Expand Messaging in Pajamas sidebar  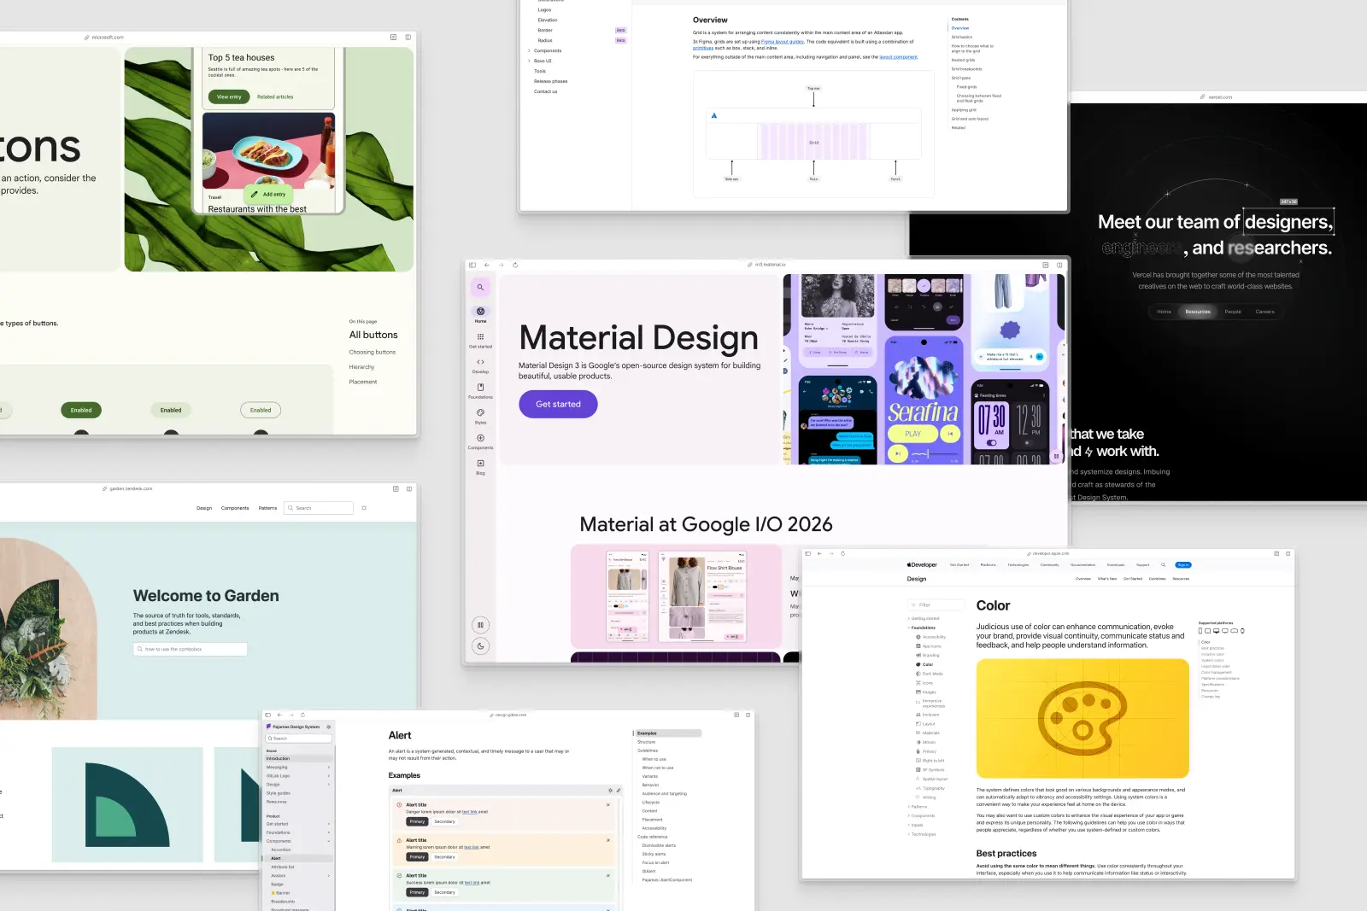tap(298, 768)
